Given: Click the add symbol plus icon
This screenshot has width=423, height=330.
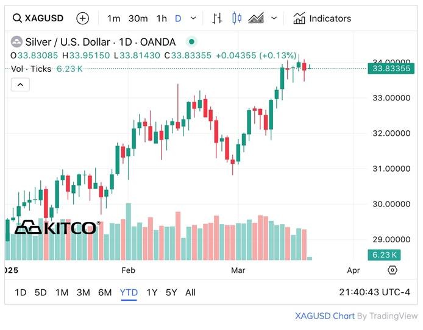Looking at the screenshot, I should [82, 18].
